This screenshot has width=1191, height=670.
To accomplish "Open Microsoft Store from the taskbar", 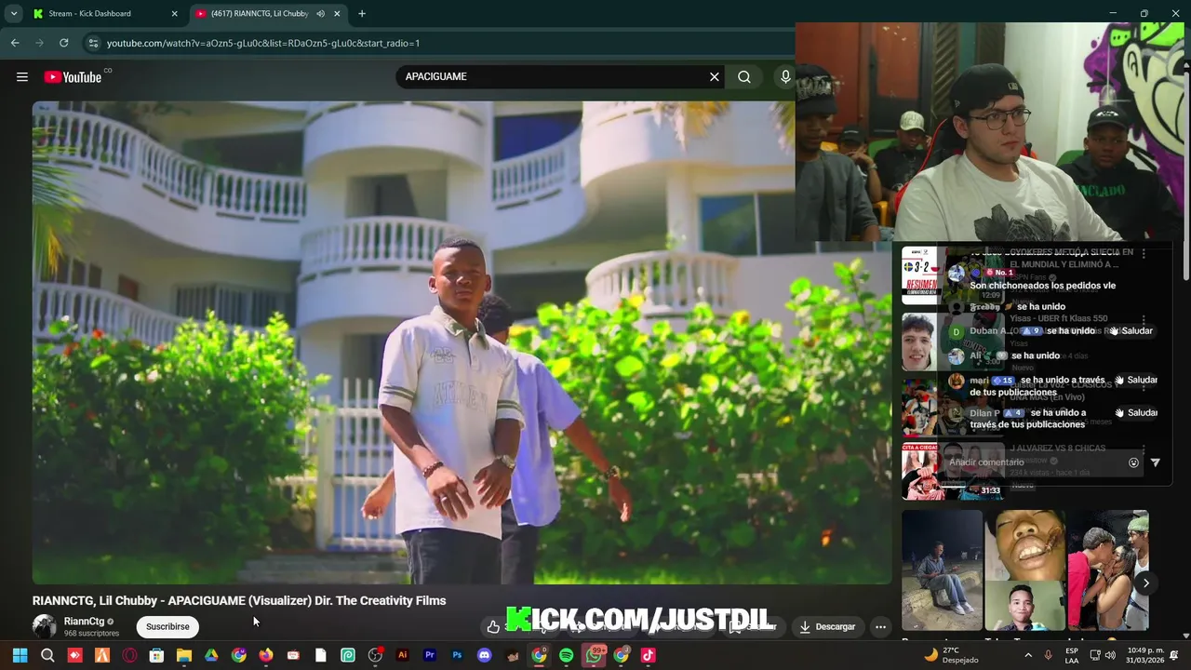I will (x=156, y=655).
